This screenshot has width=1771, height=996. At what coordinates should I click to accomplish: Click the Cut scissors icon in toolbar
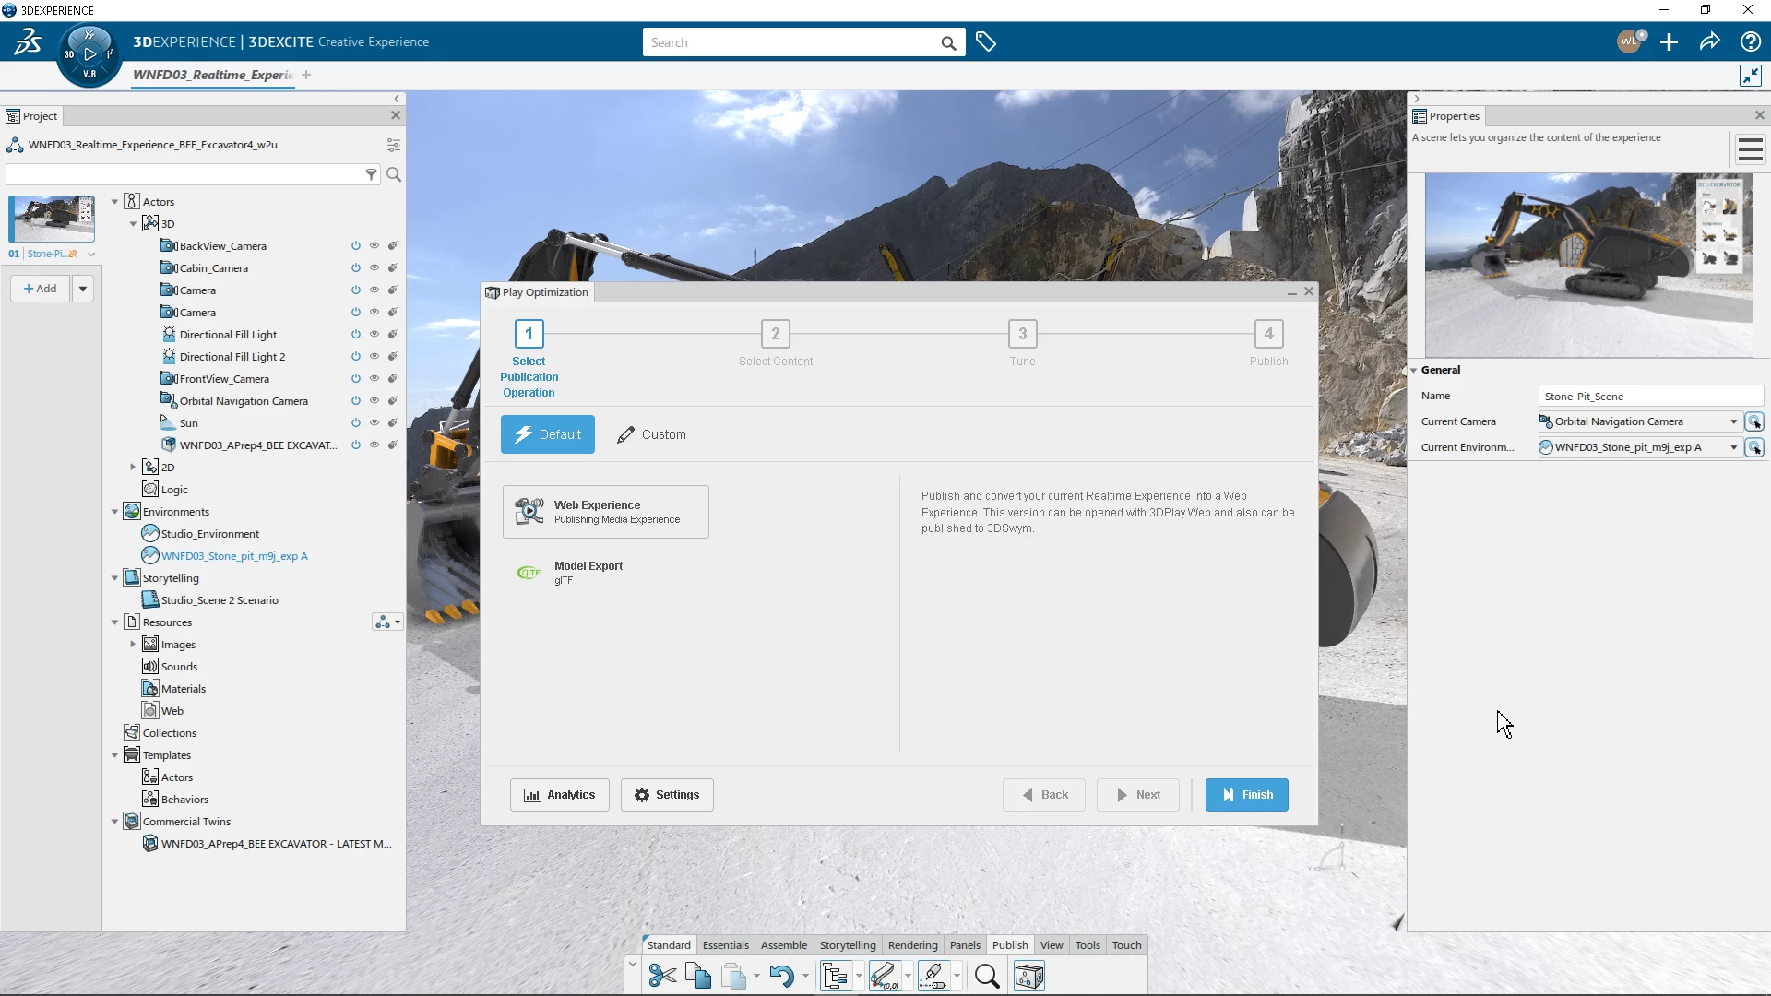(x=661, y=976)
